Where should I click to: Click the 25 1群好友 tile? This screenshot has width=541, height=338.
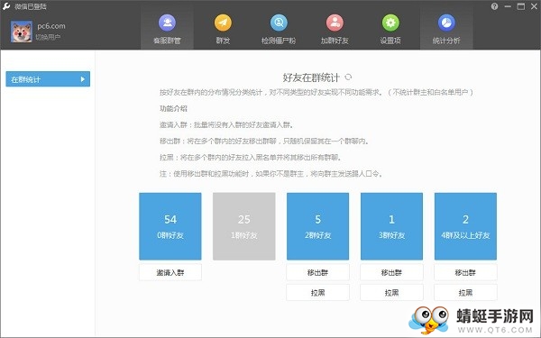(x=244, y=226)
